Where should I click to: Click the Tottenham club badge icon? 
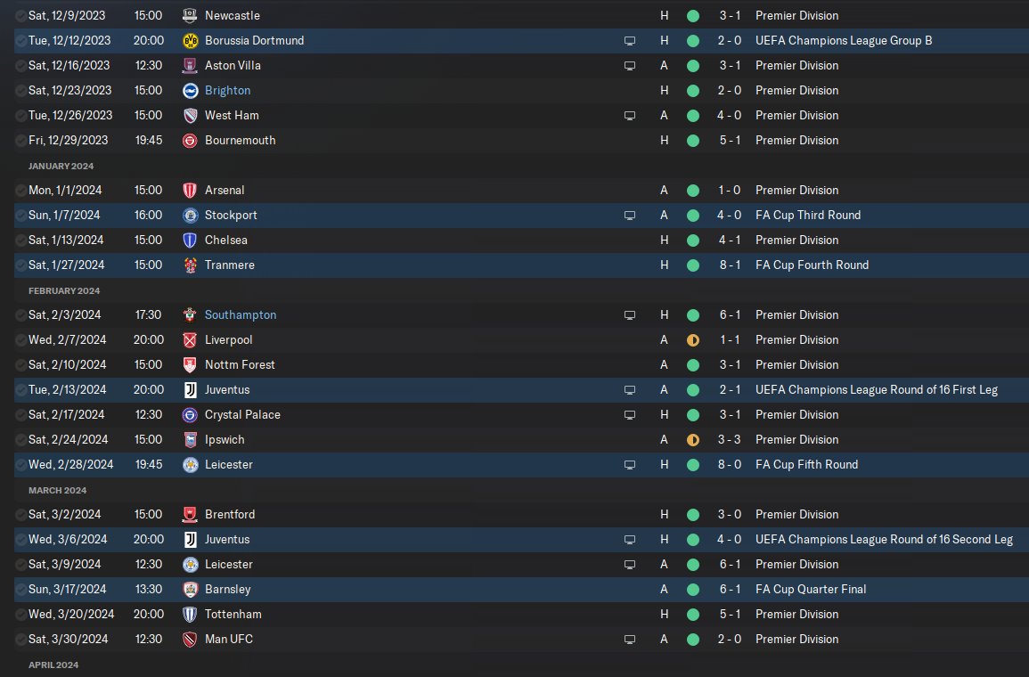pos(189,614)
